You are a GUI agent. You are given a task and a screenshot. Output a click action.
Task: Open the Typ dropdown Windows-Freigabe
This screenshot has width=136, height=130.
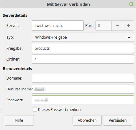click(x=83, y=37)
